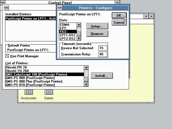This screenshot has height=129, width=172.
Task: Select FILE: in the Ports list
Action: pos(68,32)
